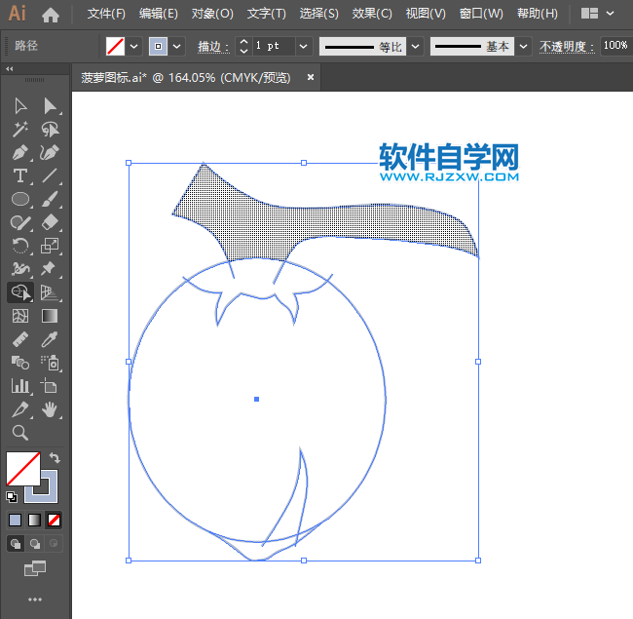This screenshot has height=619, width=633.
Task: Click the Home icon in top bar
Action: pos(51,15)
